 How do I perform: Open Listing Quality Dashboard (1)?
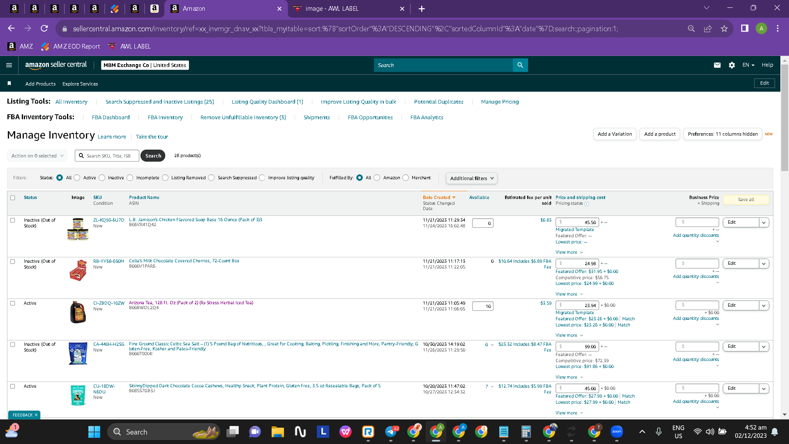click(268, 102)
